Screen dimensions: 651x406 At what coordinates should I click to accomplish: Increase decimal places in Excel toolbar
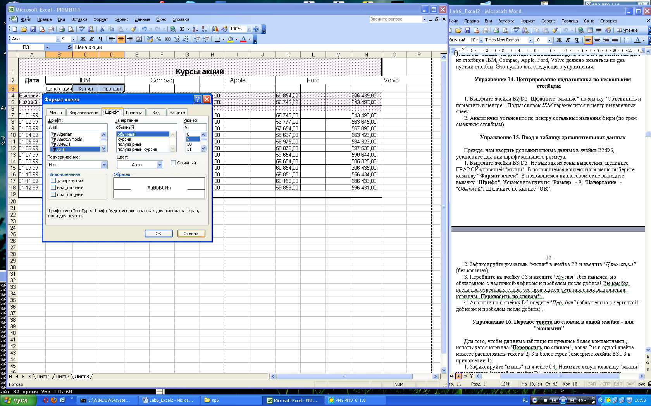pos(177,39)
